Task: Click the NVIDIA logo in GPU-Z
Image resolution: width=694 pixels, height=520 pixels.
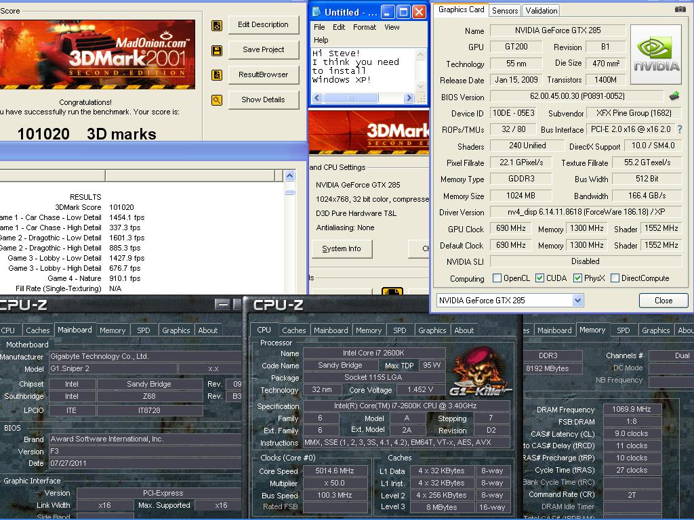Action: coord(656,54)
